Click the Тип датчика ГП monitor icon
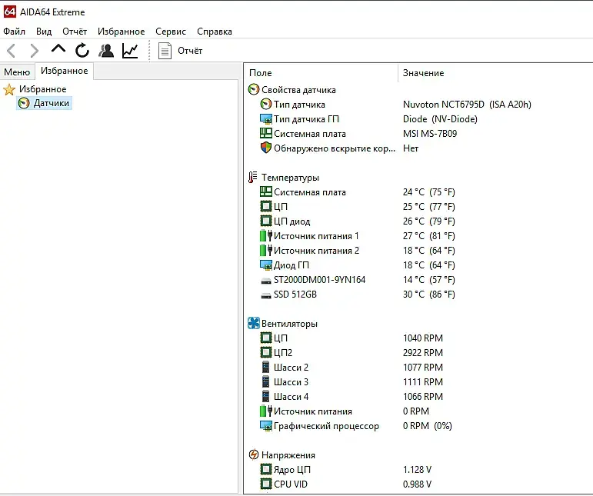The image size is (593, 496). click(x=266, y=118)
